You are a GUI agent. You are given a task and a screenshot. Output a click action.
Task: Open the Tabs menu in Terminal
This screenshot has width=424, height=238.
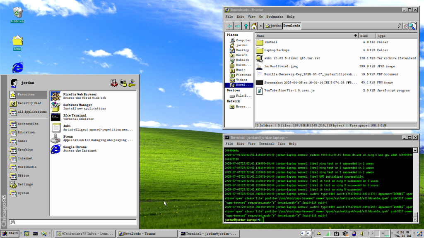281,144
